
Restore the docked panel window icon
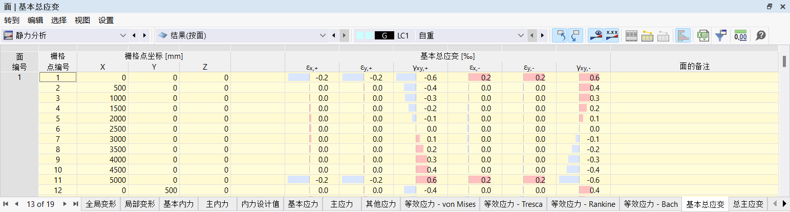(770, 7)
